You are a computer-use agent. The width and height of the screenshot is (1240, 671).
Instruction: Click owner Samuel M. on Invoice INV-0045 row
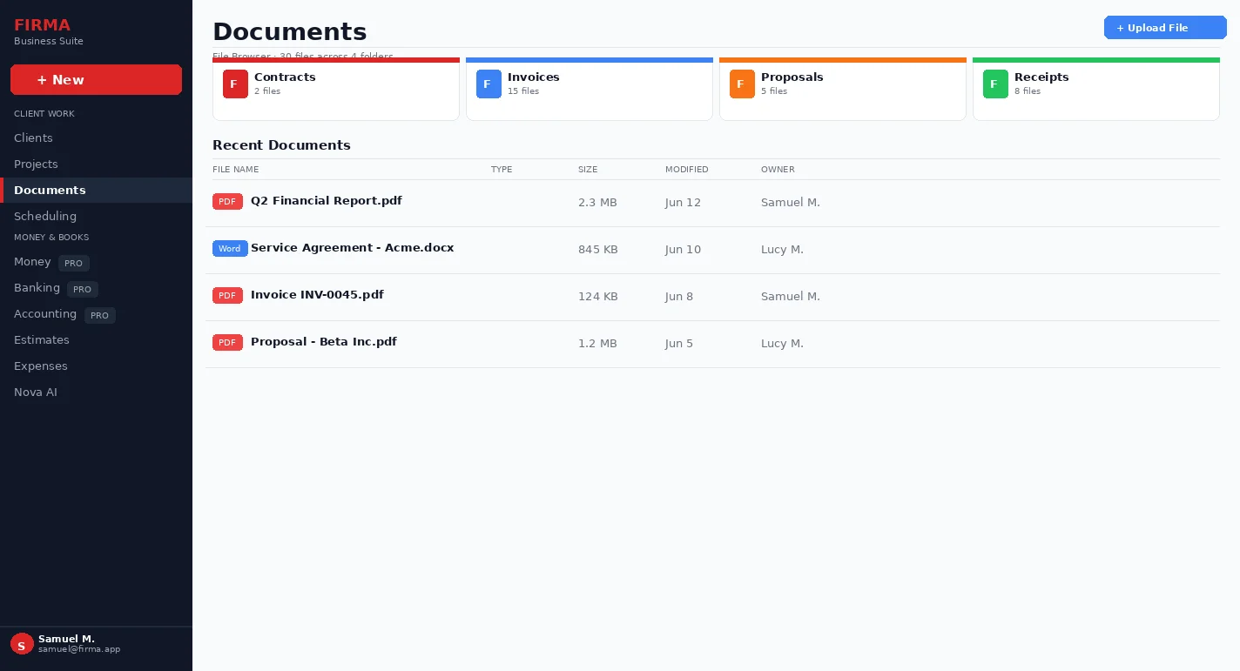point(791,297)
